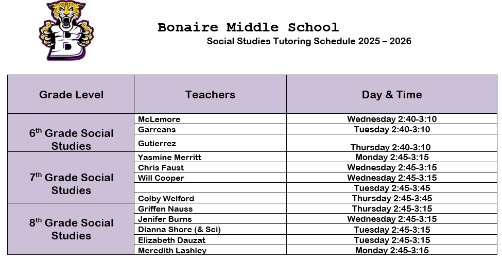
Task: Select the Colby Welford row name
Action: 166,199
